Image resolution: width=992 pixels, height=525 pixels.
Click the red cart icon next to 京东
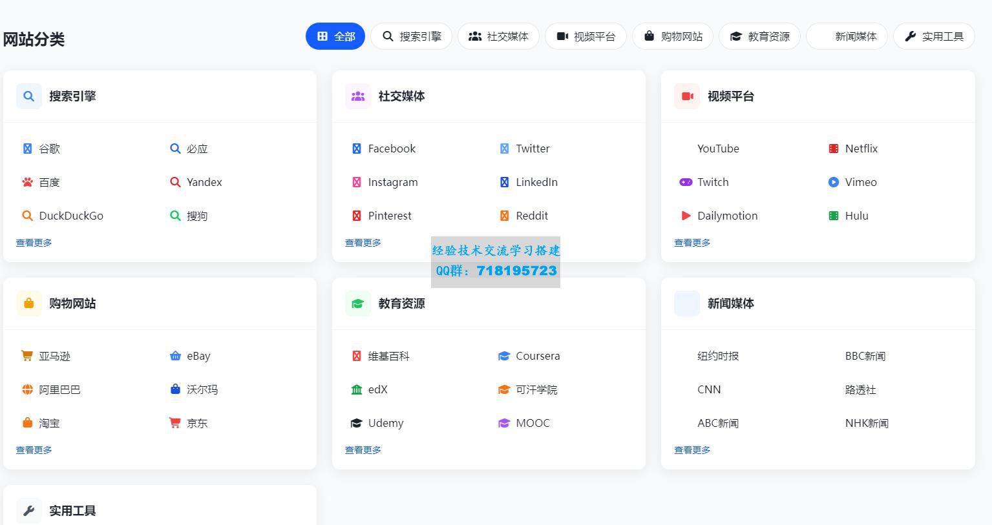coord(175,422)
